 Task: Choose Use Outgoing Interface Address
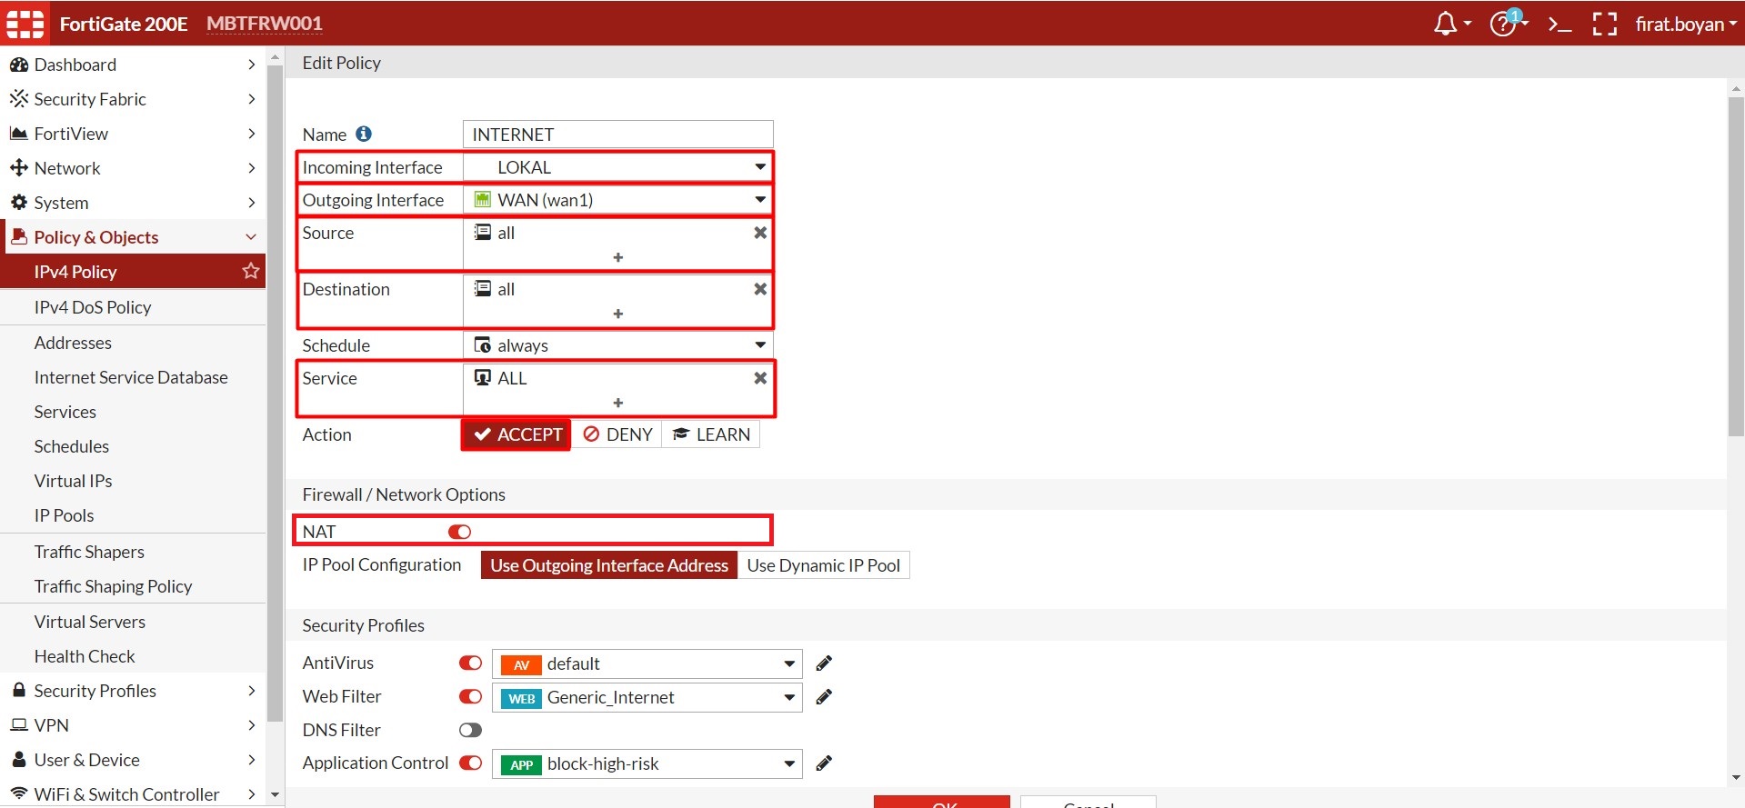tap(609, 565)
